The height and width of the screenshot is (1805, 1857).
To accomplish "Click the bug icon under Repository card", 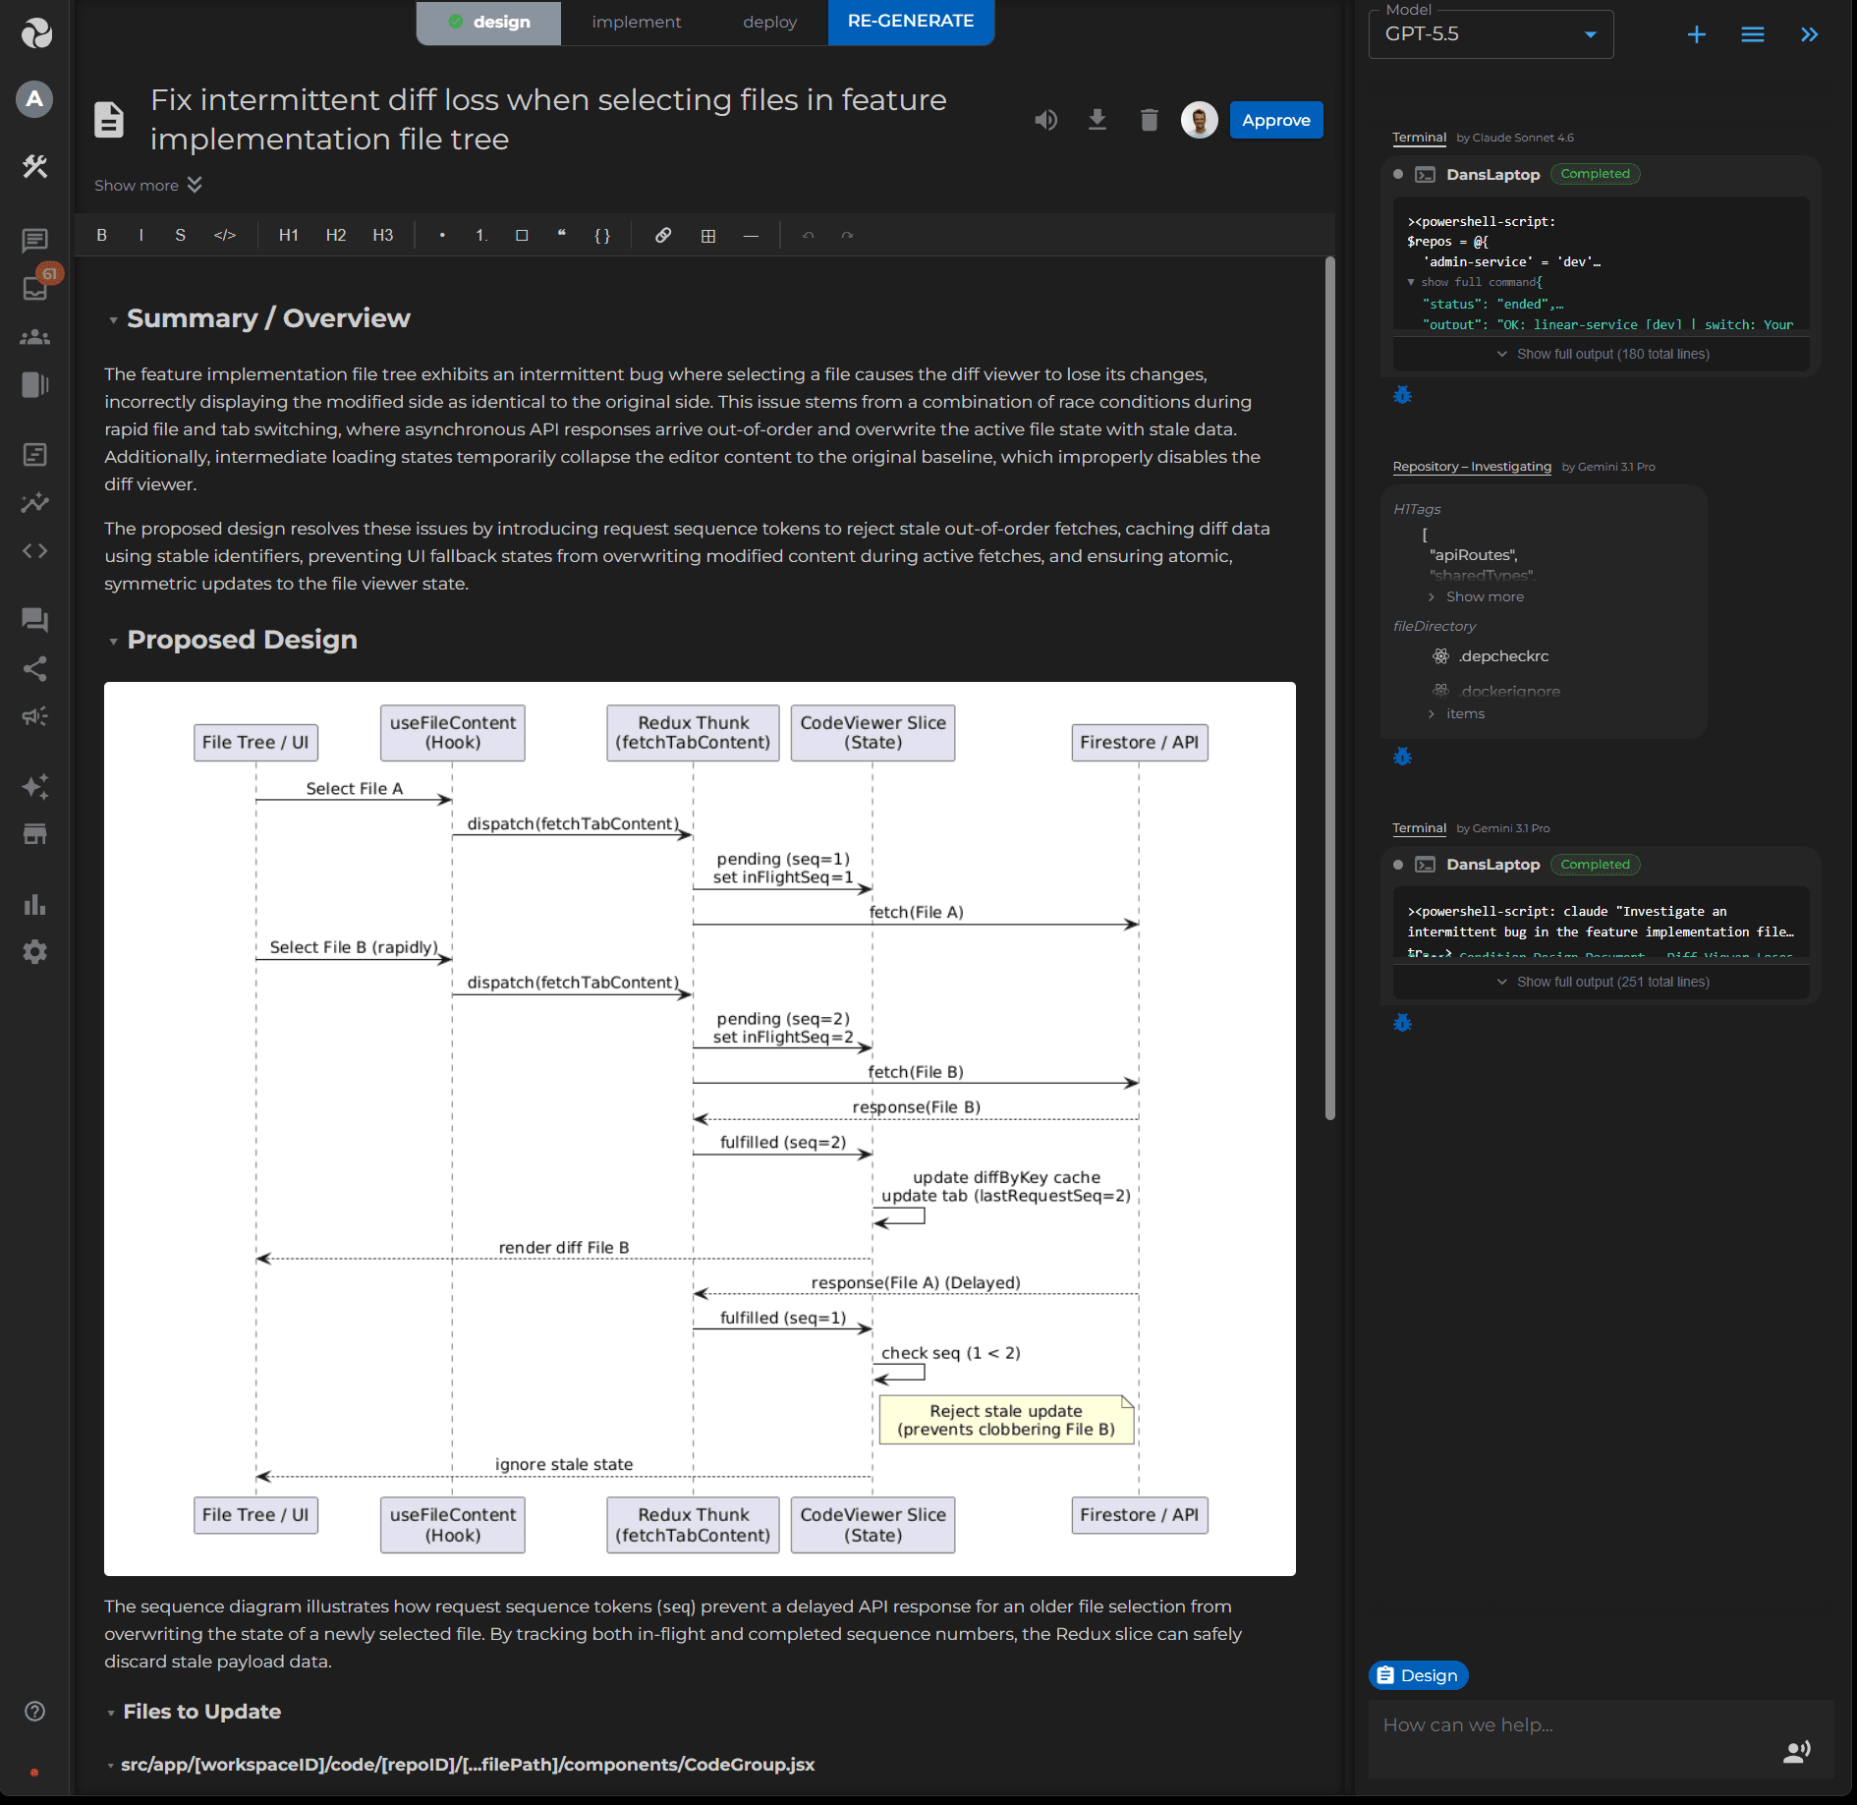I will (x=1403, y=757).
